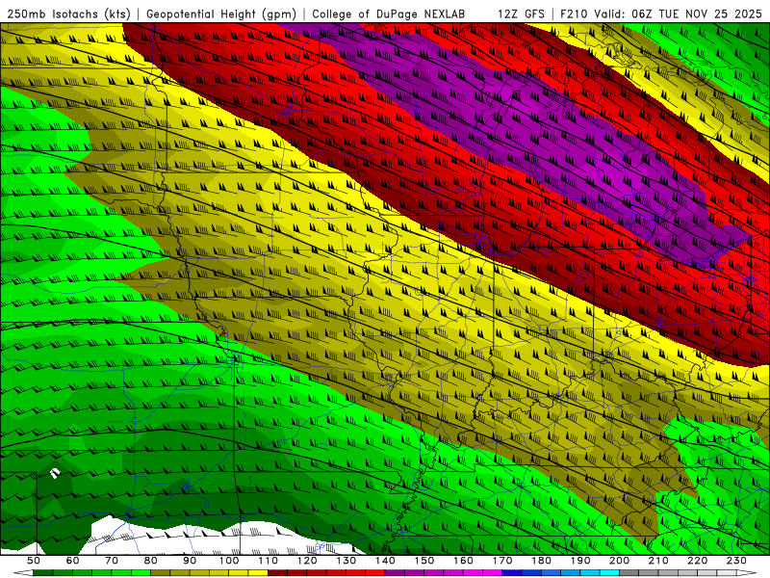Click the legend value 120
The height and width of the screenshot is (578, 770).
pyautogui.click(x=307, y=561)
